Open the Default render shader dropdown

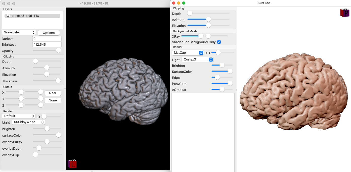pos(19,116)
